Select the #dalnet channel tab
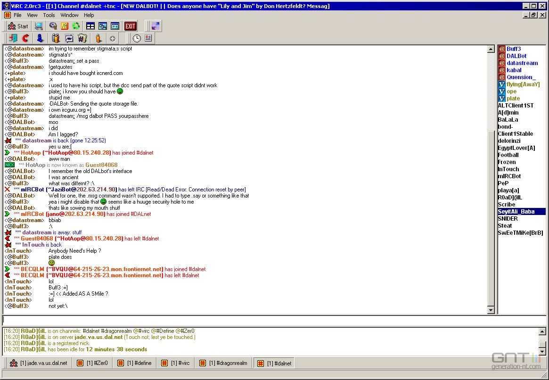 [274, 363]
